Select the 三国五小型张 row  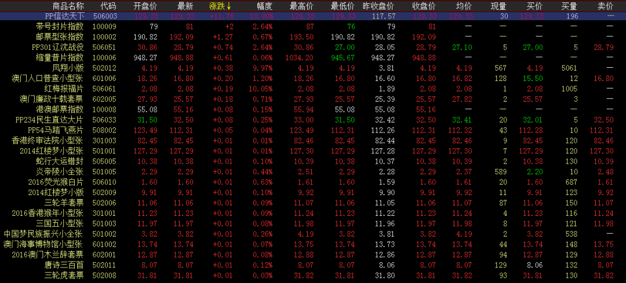click(x=313, y=223)
